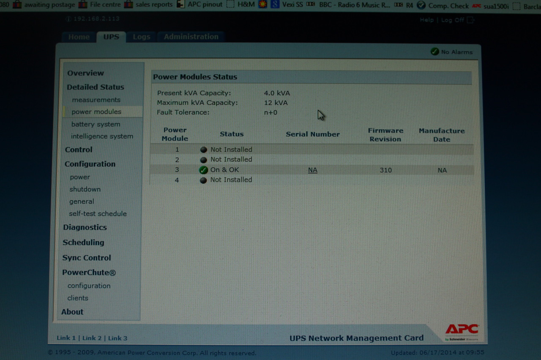The height and width of the screenshot is (360, 541).
Task: Open battery system page
Action: (96, 124)
